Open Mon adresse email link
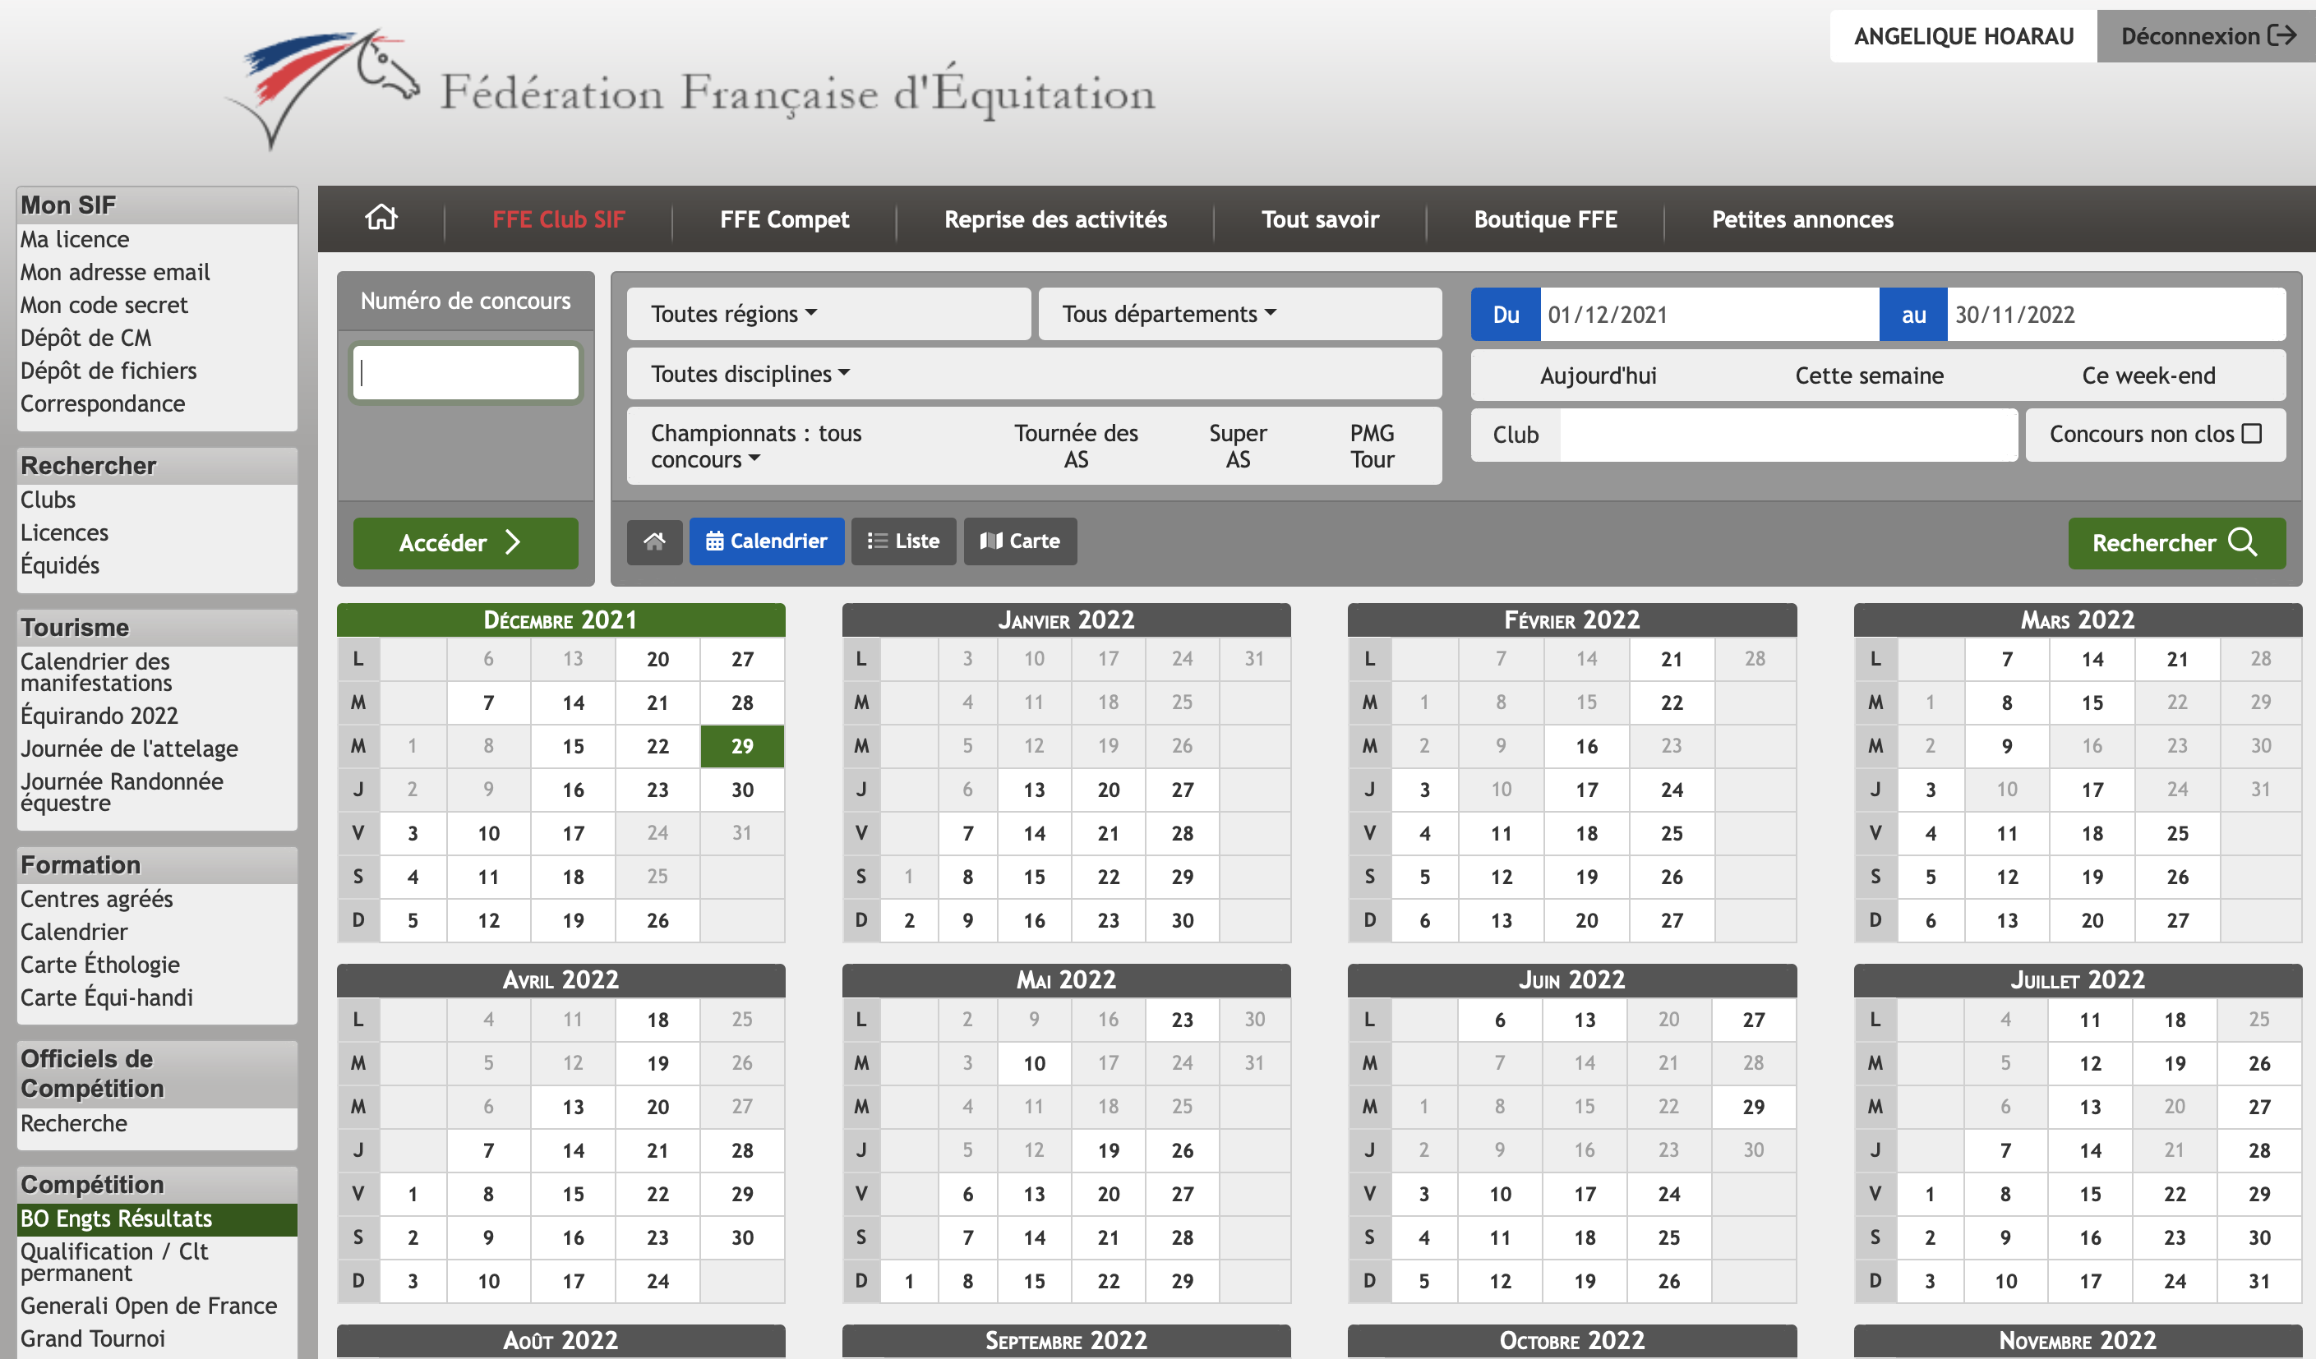Screen dimensions: 2316x1359 pyautogui.click(x=115, y=272)
